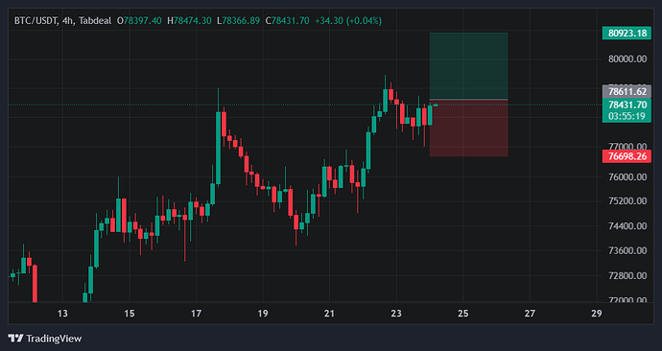Image resolution: width=662 pixels, height=351 pixels.
Task: Click the current price label 78431.70
Action: (x=627, y=105)
